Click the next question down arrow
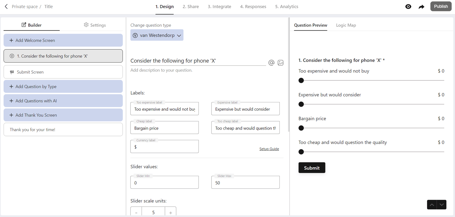455x217 pixels. pos(442,205)
